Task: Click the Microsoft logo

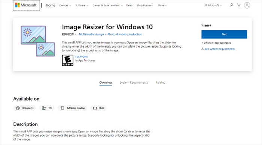Action: (x=26, y=5)
